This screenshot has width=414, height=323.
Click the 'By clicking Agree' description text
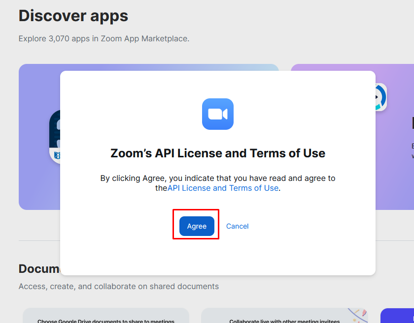point(217,178)
